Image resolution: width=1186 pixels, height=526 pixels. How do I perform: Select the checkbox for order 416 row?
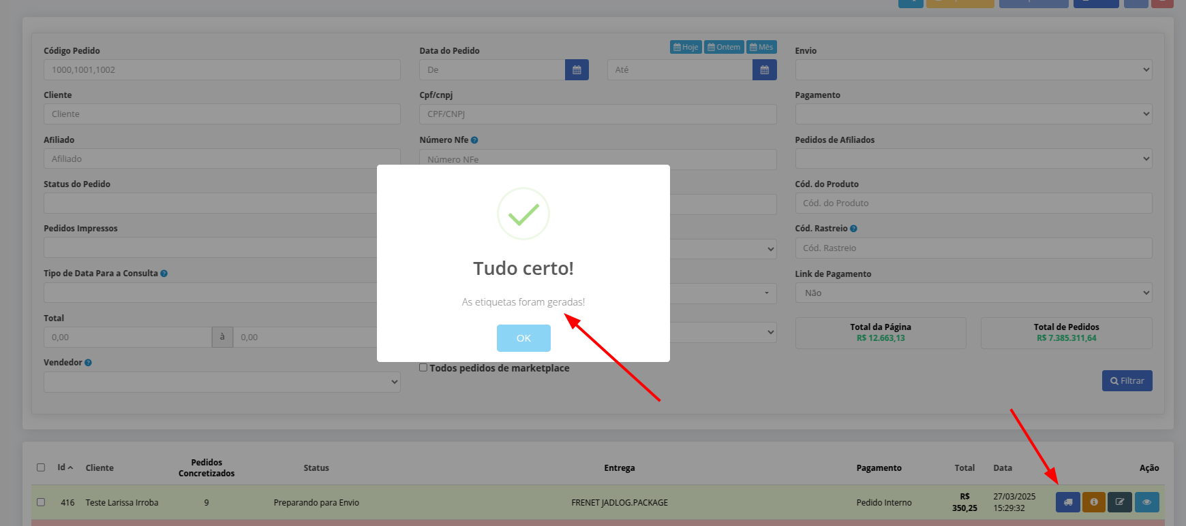coord(41,502)
